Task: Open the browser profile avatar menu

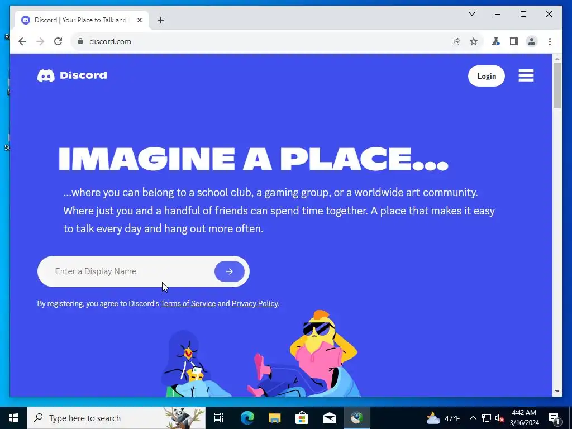Action: point(532,41)
